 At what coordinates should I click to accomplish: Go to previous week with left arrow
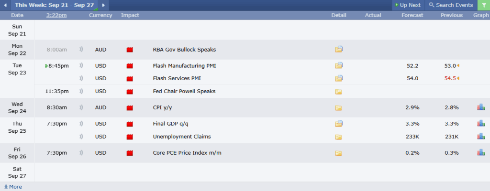click(x=5, y=5)
